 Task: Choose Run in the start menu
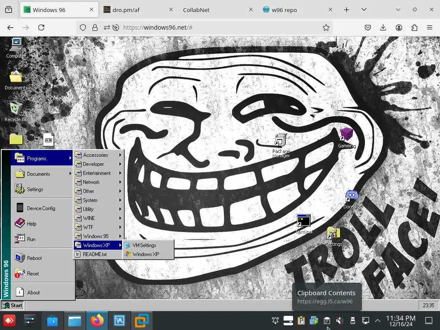coord(42,239)
